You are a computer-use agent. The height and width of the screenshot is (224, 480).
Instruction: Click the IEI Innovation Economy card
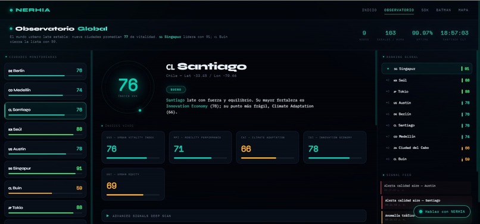[335, 147]
